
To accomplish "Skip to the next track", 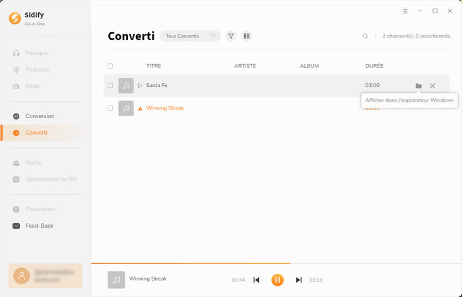I will (298, 280).
